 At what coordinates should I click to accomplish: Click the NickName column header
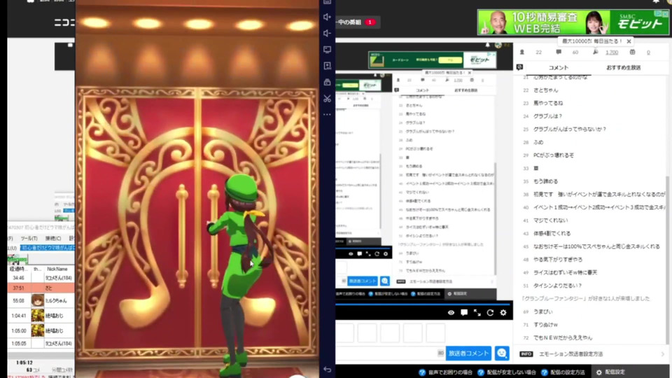click(x=57, y=269)
